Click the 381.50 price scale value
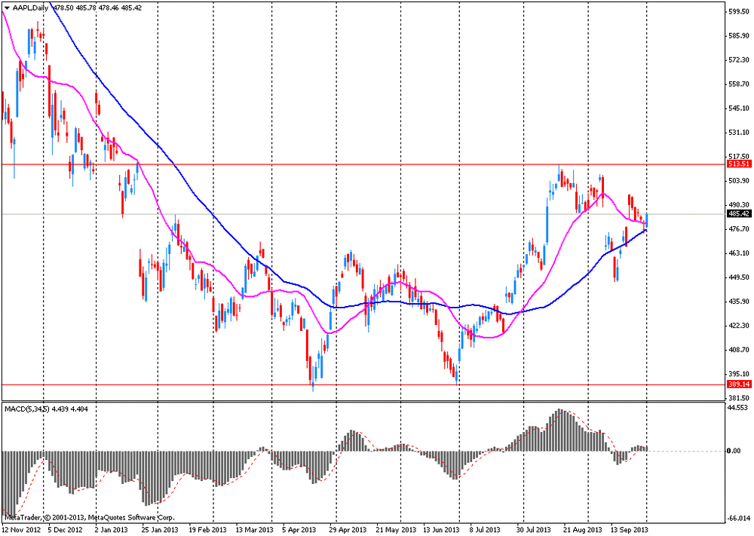This screenshot has width=754, height=536. 740,398
